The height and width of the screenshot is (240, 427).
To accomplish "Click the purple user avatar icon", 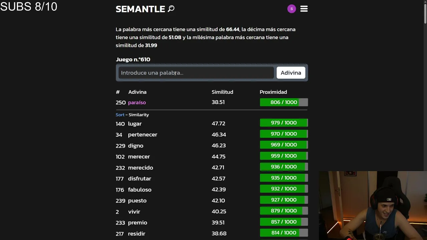I will click(x=292, y=9).
